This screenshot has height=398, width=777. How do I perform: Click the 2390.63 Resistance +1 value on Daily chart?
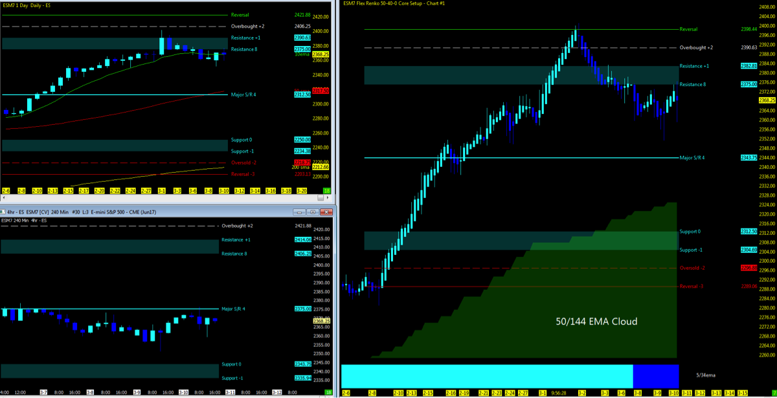pos(303,38)
